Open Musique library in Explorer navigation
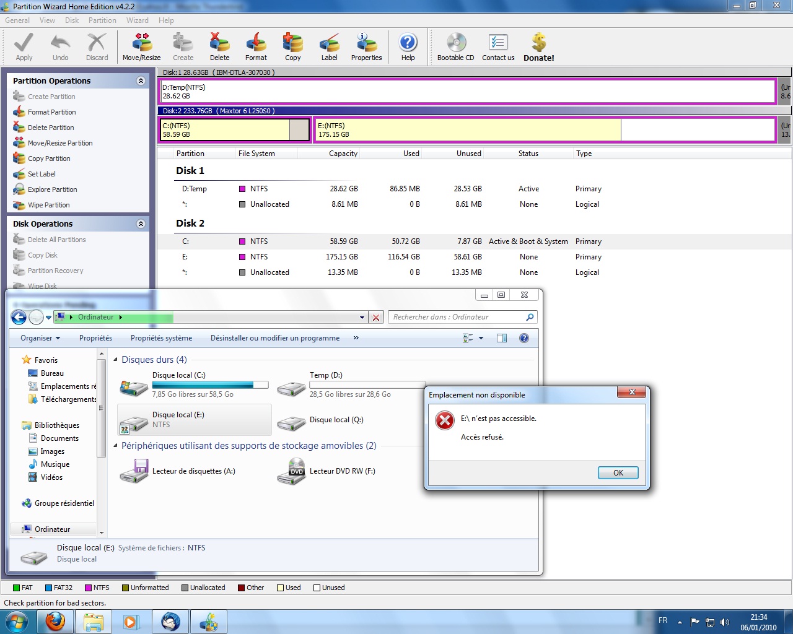Screen dimensions: 793x634 (x=48, y=464)
